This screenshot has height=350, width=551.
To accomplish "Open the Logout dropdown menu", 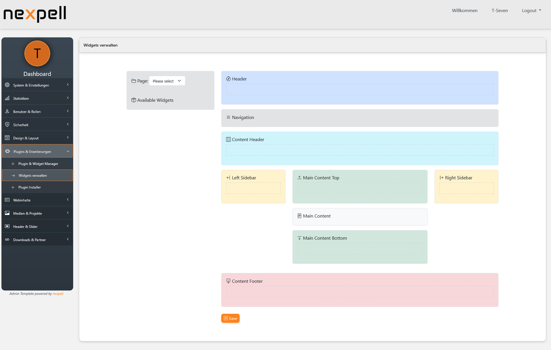I will [531, 10].
